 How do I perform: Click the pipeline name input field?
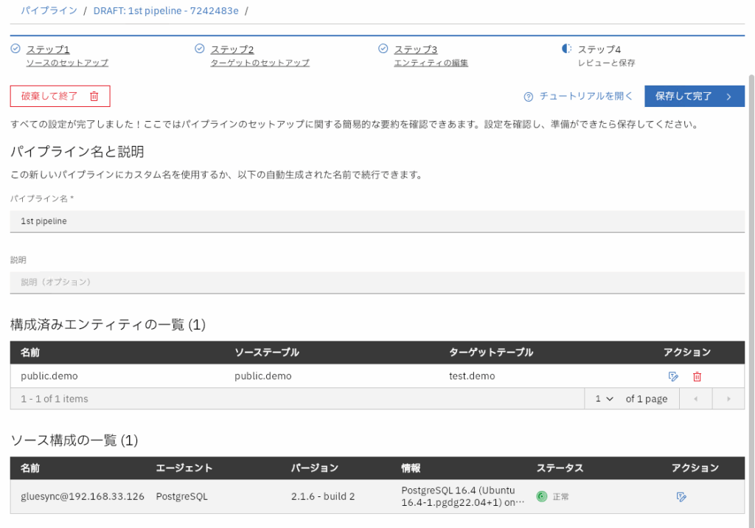377,221
